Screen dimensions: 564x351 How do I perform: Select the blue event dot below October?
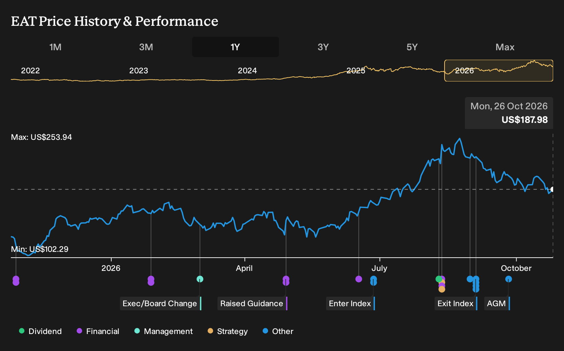(x=508, y=279)
